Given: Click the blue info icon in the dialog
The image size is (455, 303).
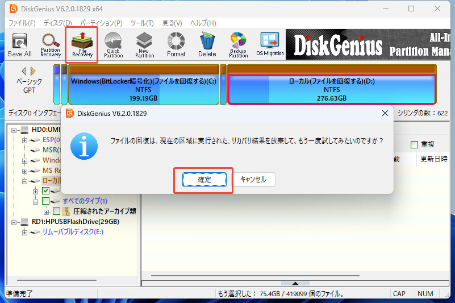Looking at the screenshot, I should click(84, 146).
